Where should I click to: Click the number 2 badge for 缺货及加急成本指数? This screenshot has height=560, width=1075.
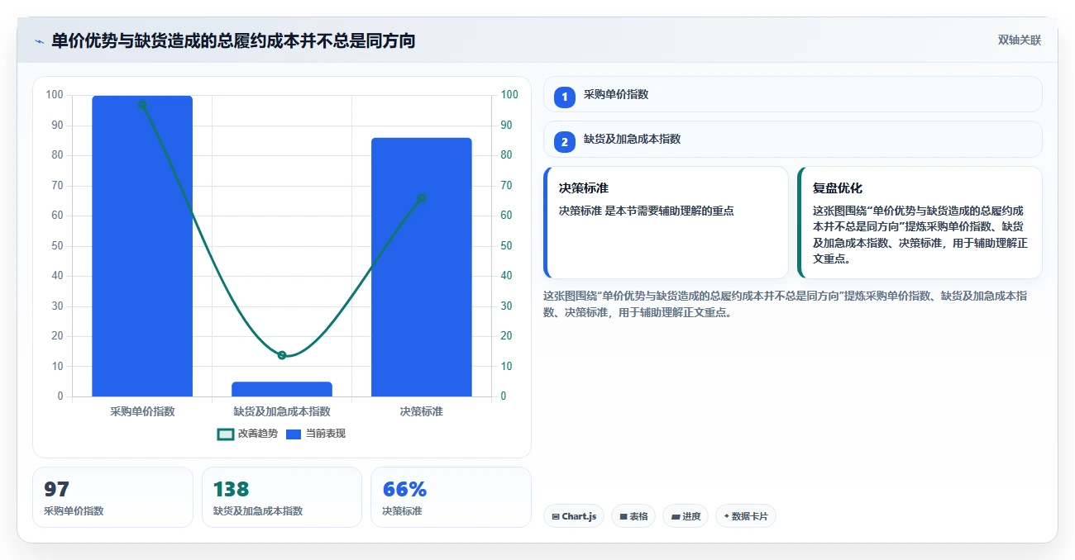coord(565,142)
